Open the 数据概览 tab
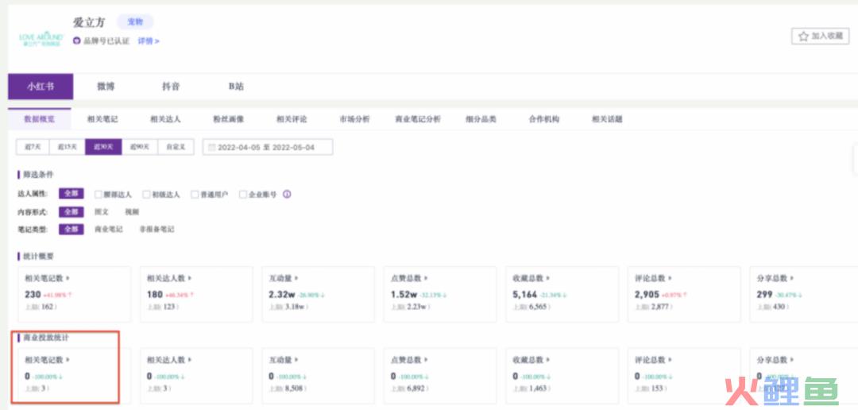 40,118
